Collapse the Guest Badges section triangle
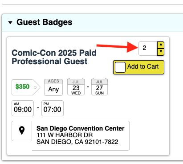This screenshot has height=164, width=183. tap(10, 23)
